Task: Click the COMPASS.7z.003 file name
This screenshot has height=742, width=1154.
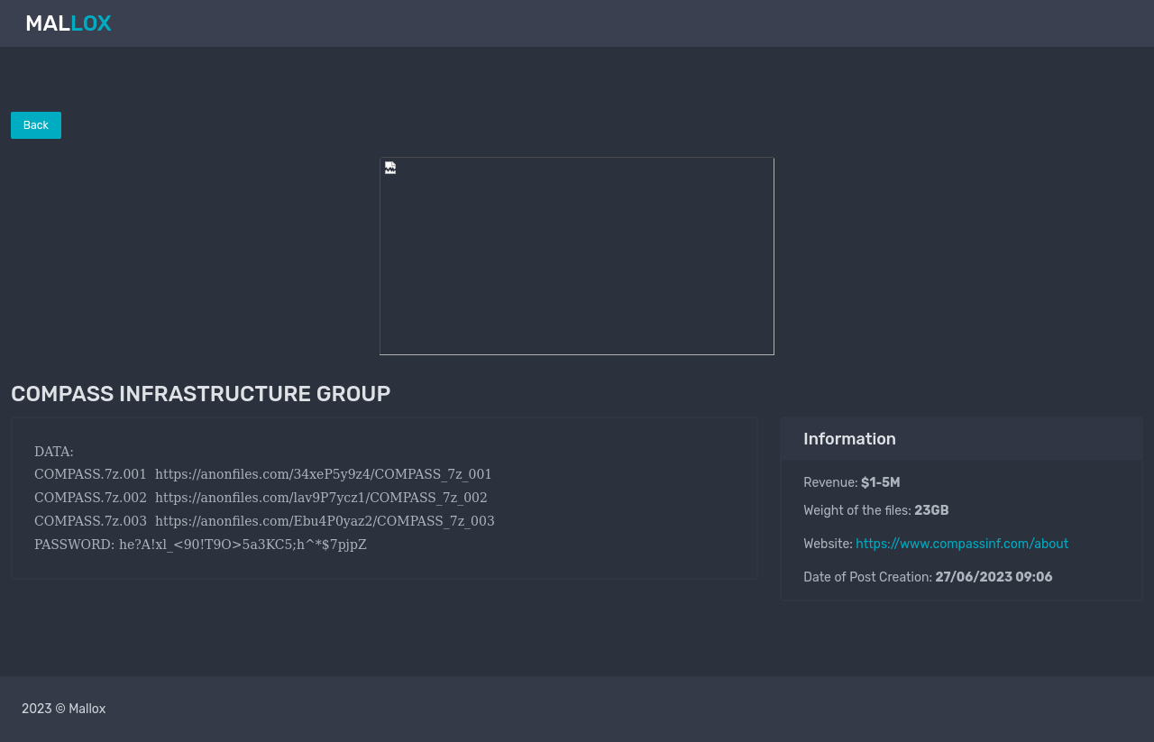Action: [x=90, y=521]
